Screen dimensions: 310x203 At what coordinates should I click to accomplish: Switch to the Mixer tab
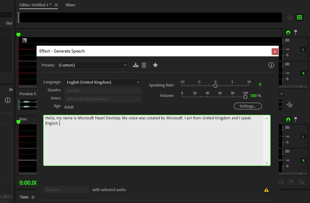71,5
